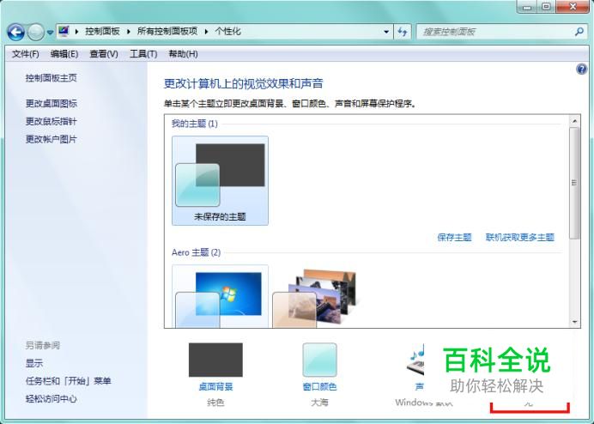The height and width of the screenshot is (424, 594).
Task: Open the 文件(F) menu
Action: coord(26,54)
